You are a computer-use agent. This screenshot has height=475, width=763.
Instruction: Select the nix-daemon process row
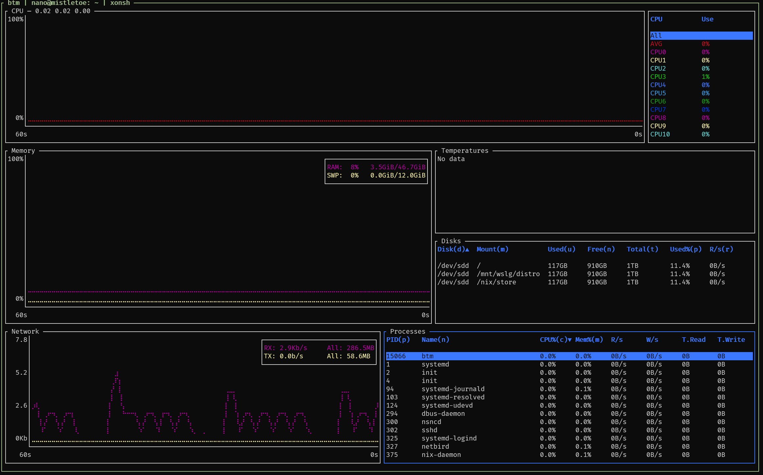click(441, 455)
